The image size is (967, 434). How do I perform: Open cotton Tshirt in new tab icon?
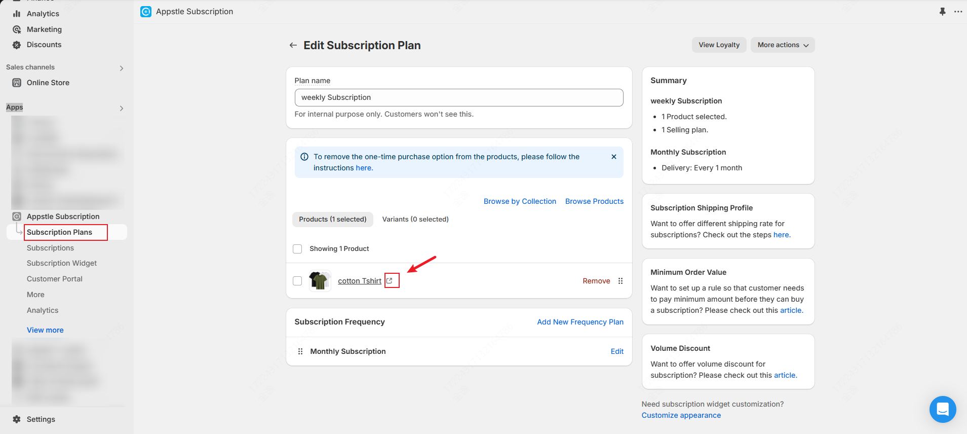pos(389,280)
